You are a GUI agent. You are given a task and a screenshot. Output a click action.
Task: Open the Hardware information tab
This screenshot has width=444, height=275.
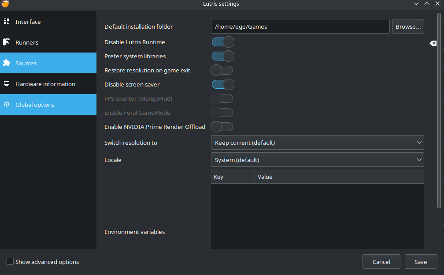tap(48, 84)
